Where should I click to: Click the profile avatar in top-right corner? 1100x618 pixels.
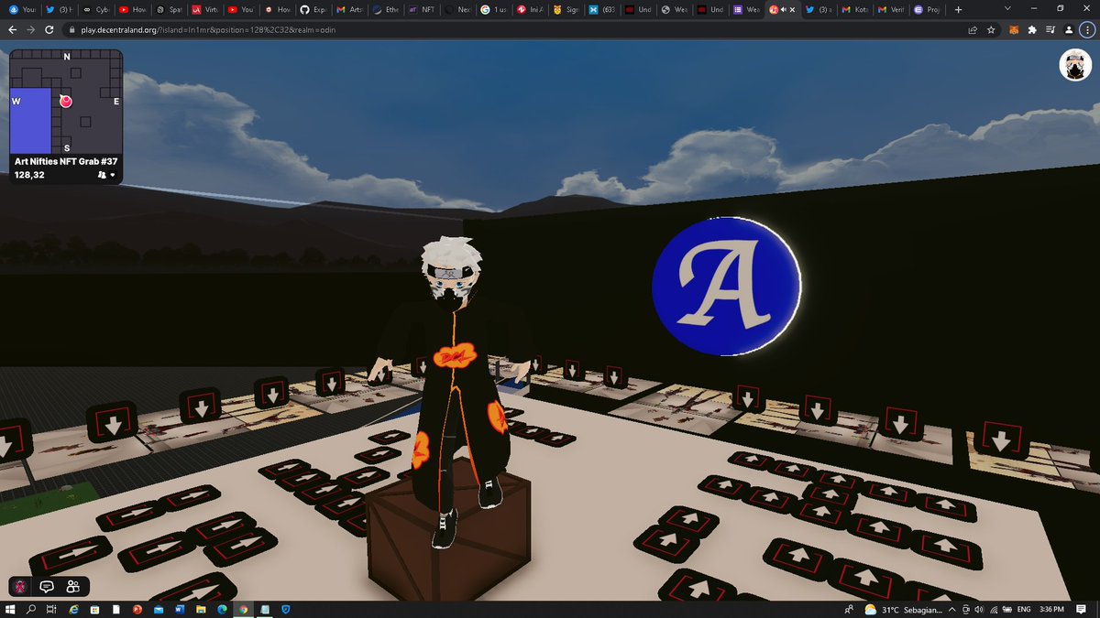(x=1074, y=65)
